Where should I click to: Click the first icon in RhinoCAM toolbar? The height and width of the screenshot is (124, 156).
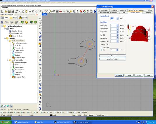(x=2, y=22)
